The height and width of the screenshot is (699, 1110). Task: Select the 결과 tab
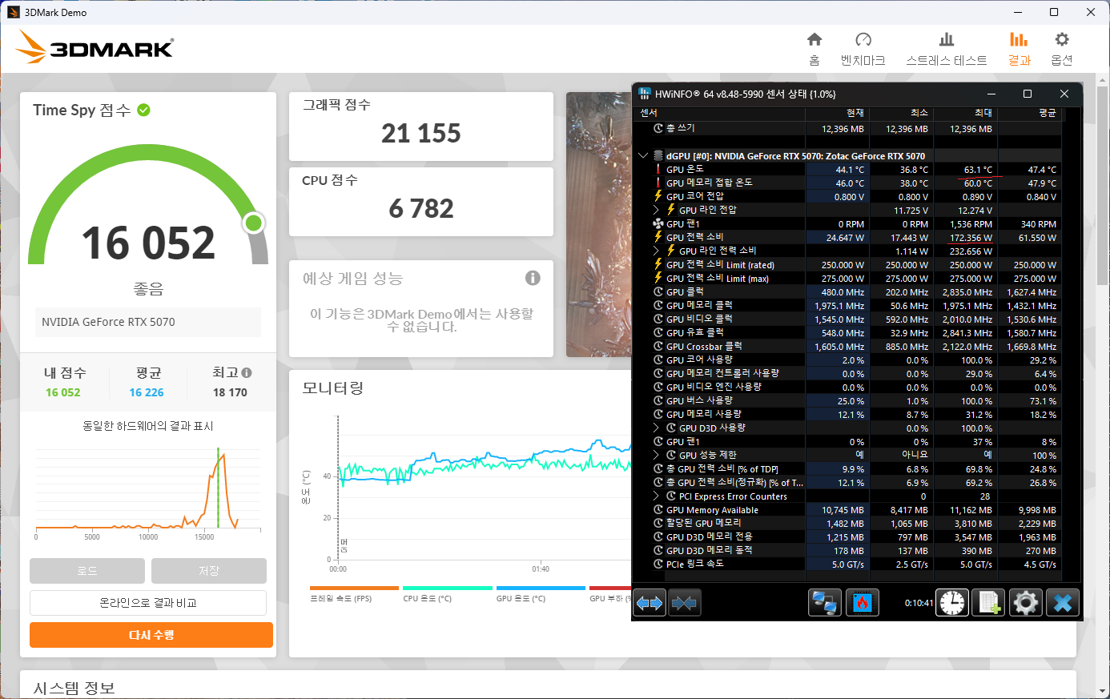pos(1019,49)
